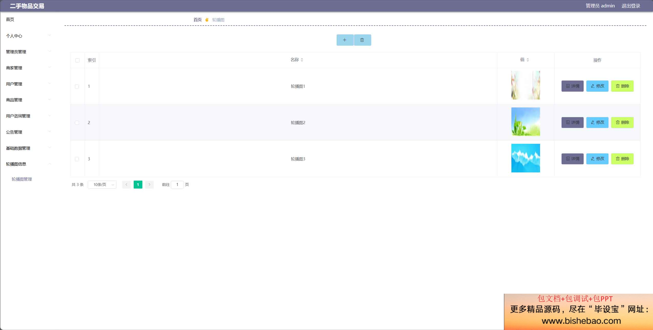653x330 pixels.
Task: Click 修改 for 轮播图2
Action: 597,122
